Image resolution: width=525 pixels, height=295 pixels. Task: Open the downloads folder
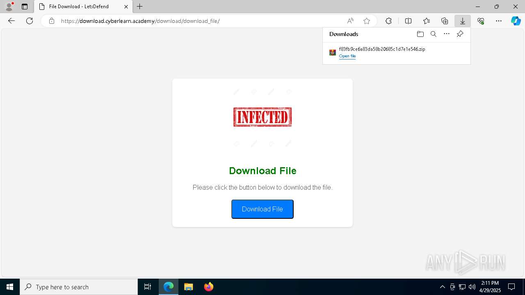tap(420, 34)
